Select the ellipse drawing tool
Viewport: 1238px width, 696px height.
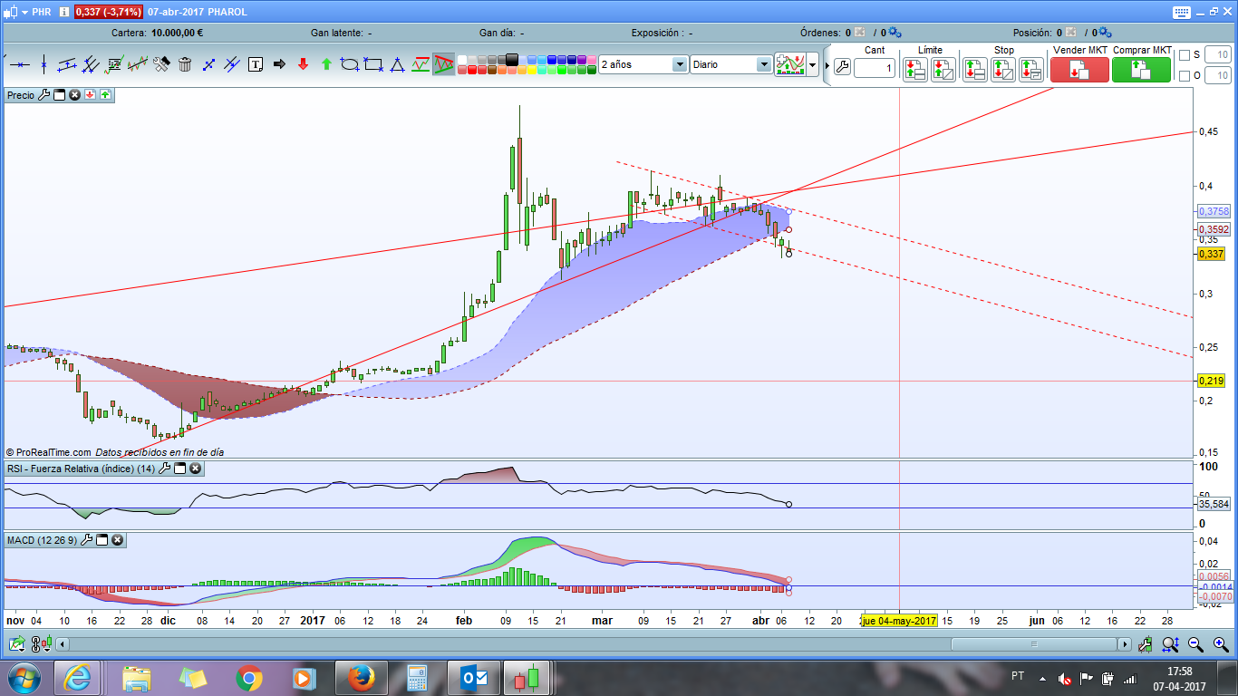[350, 64]
